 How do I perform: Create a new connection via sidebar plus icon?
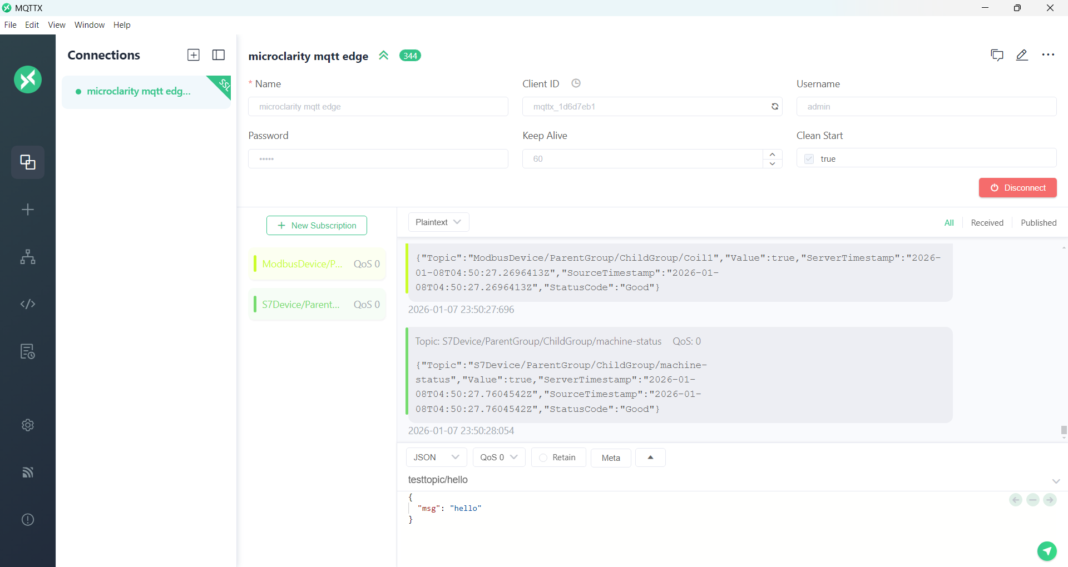tap(28, 210)
